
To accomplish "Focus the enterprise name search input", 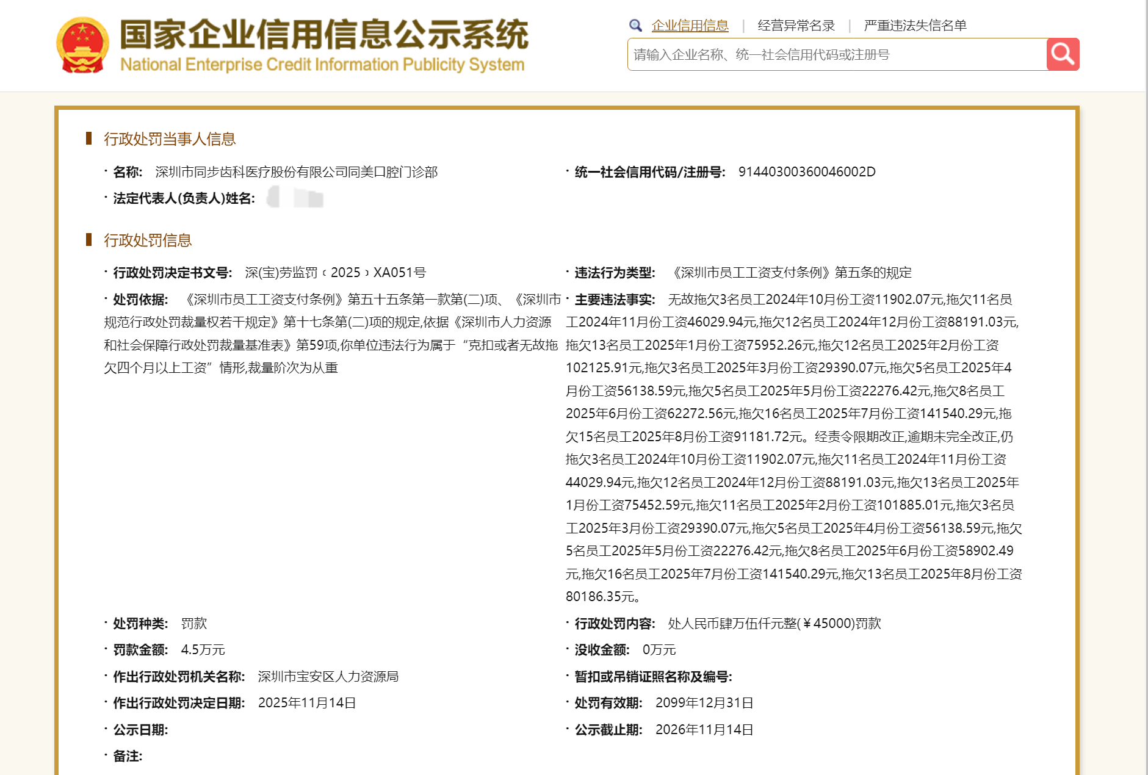I will [x=837, y=54].
